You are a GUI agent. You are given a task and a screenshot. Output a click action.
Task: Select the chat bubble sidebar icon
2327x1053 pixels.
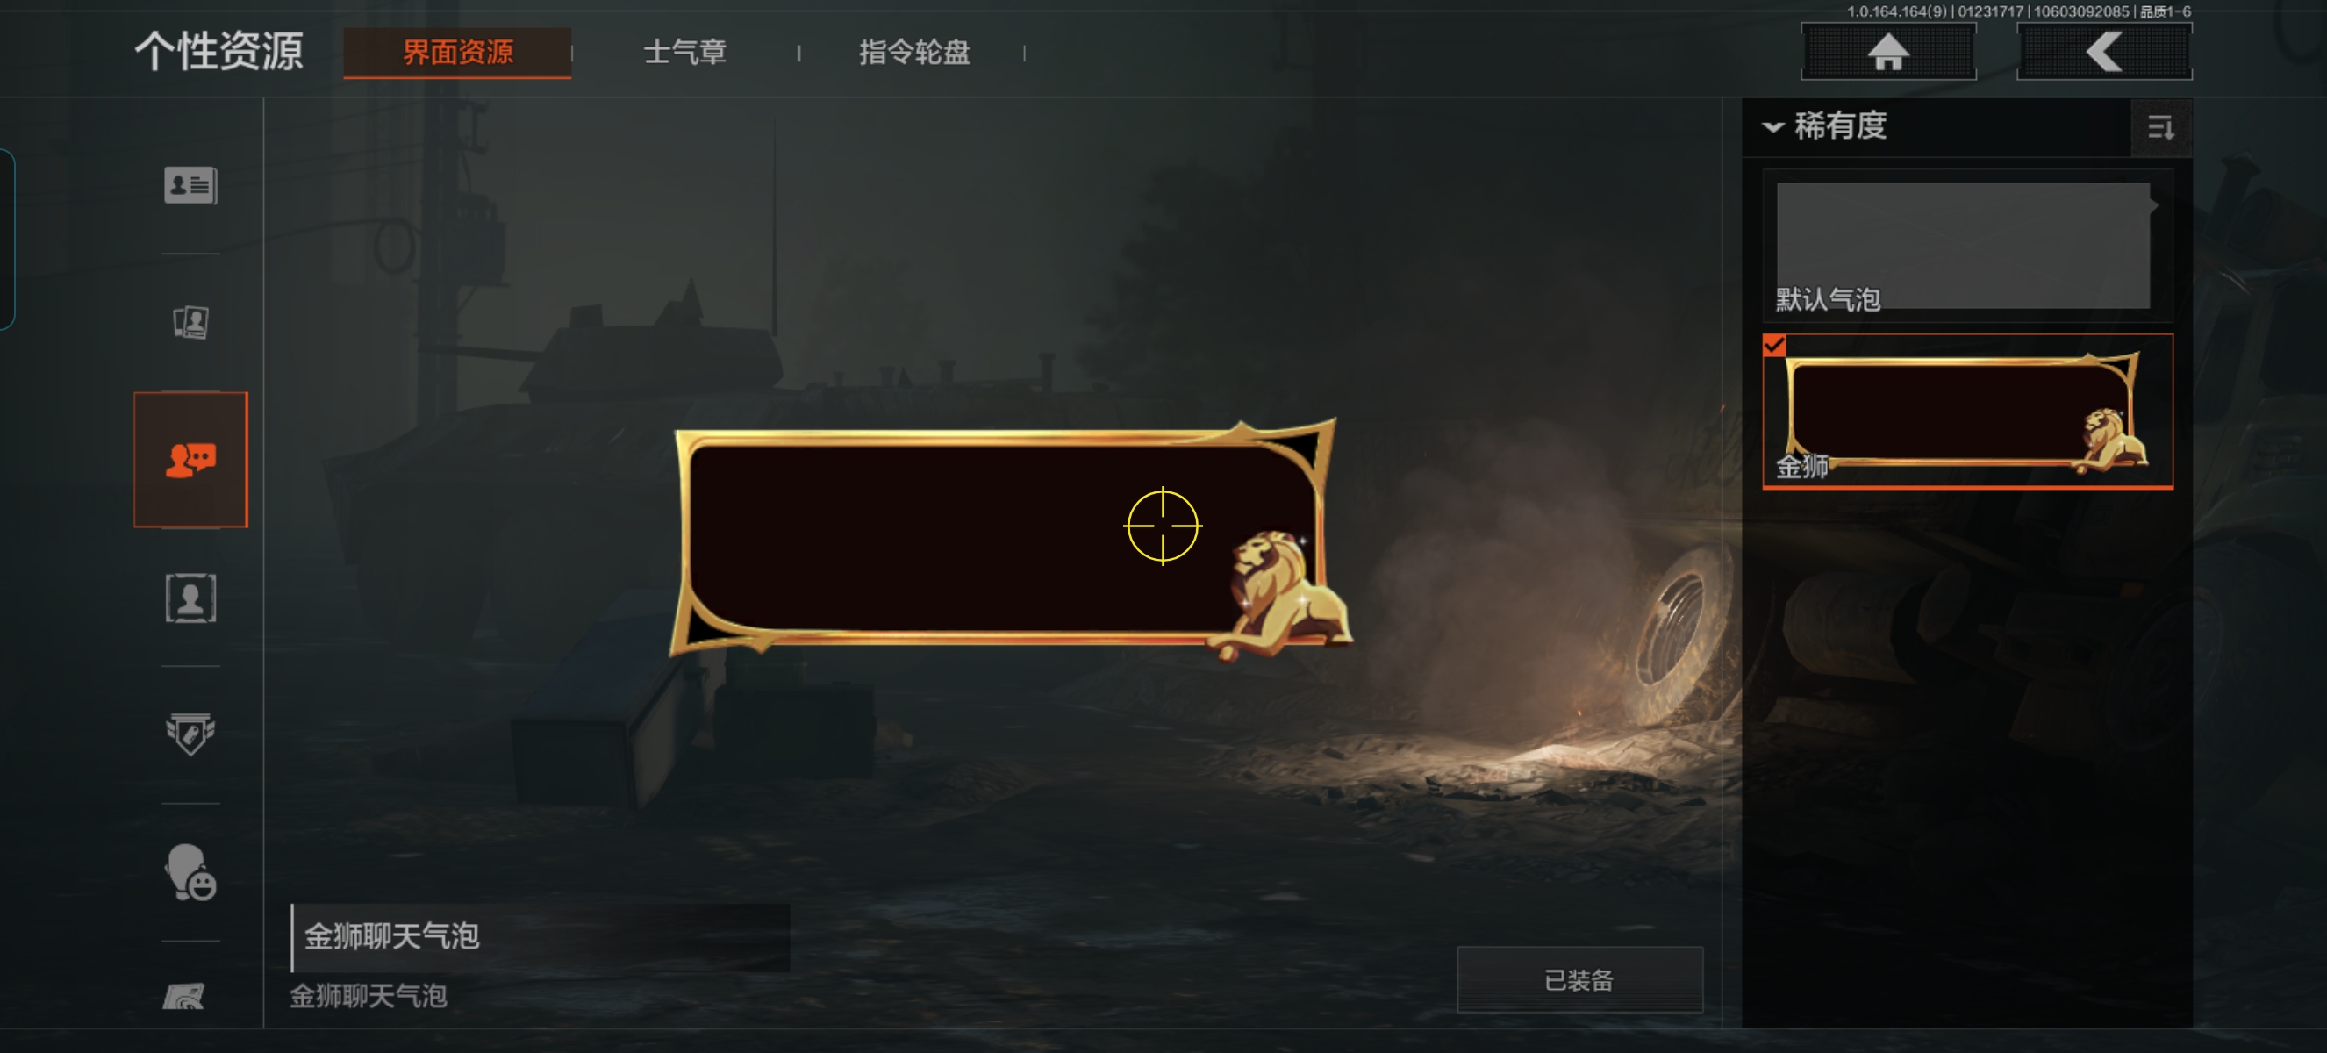(190, 460)
